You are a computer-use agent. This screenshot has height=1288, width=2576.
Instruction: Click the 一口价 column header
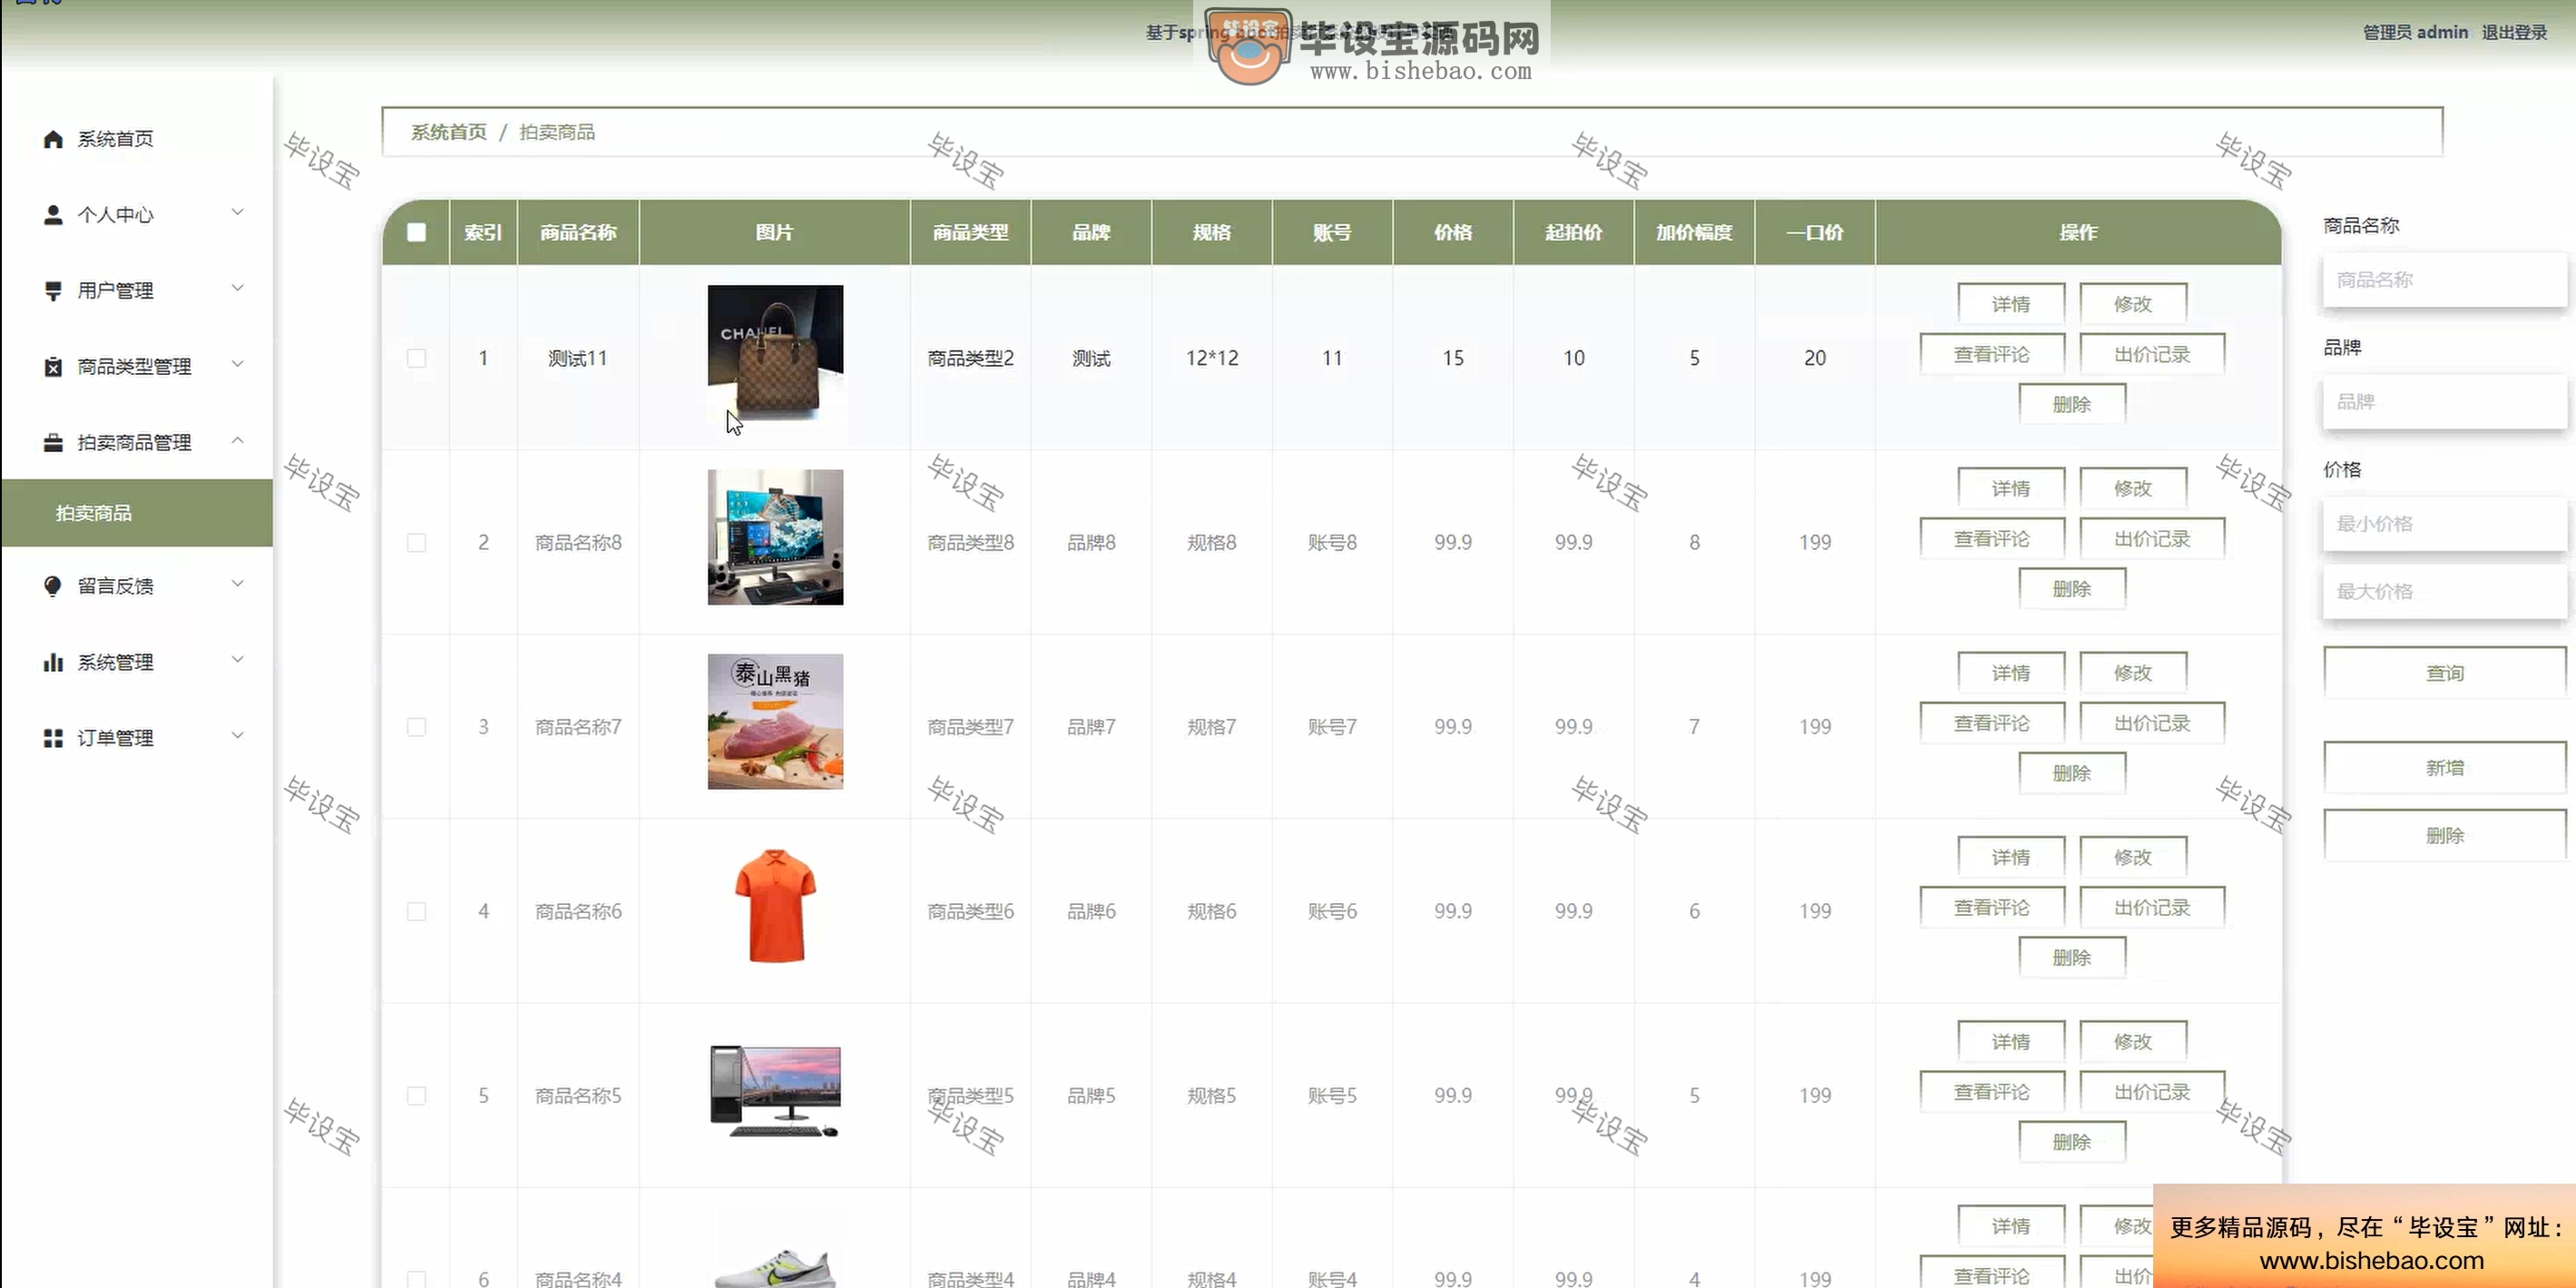click(x=1814, y=232)
